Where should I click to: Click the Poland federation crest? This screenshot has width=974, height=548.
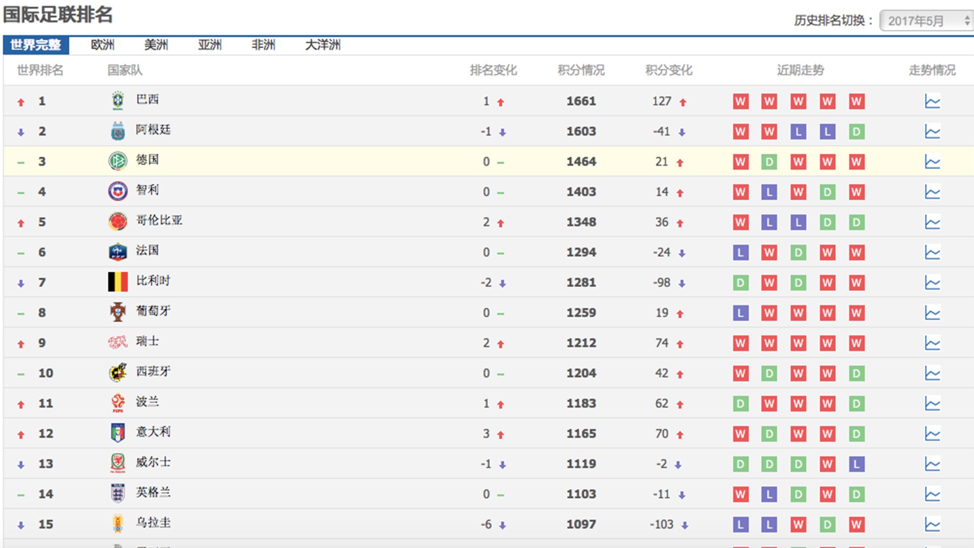pos(117,403)
